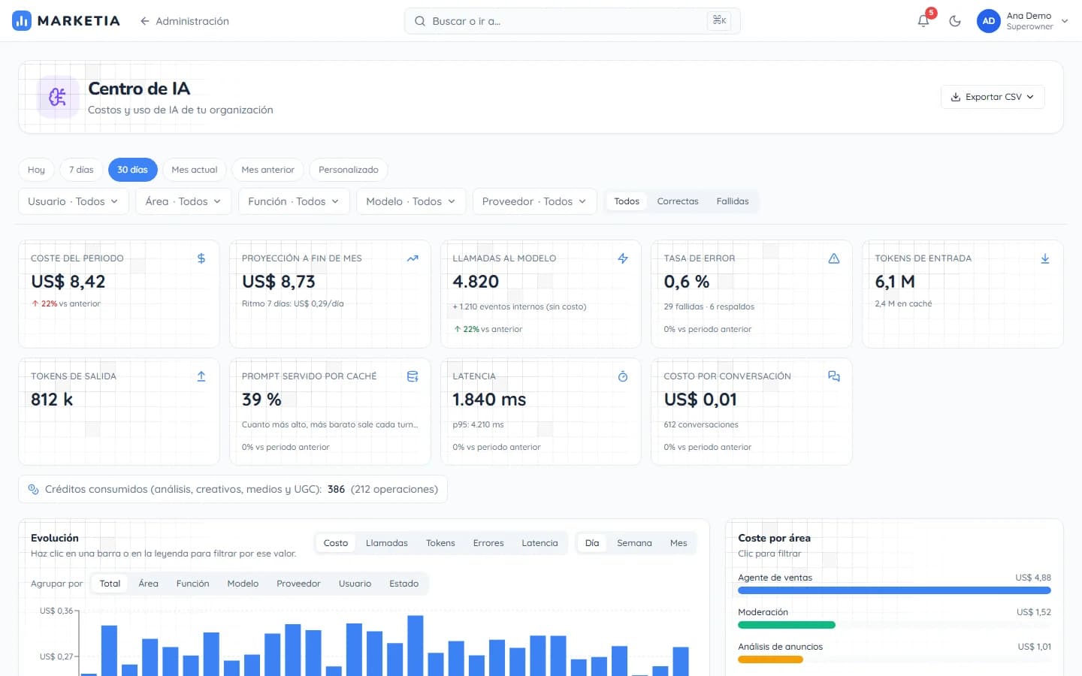Switch Evolución chart to Tokens
Image resolution: width=1082 pixels, height=676 pixels.
tap(440, 543)
